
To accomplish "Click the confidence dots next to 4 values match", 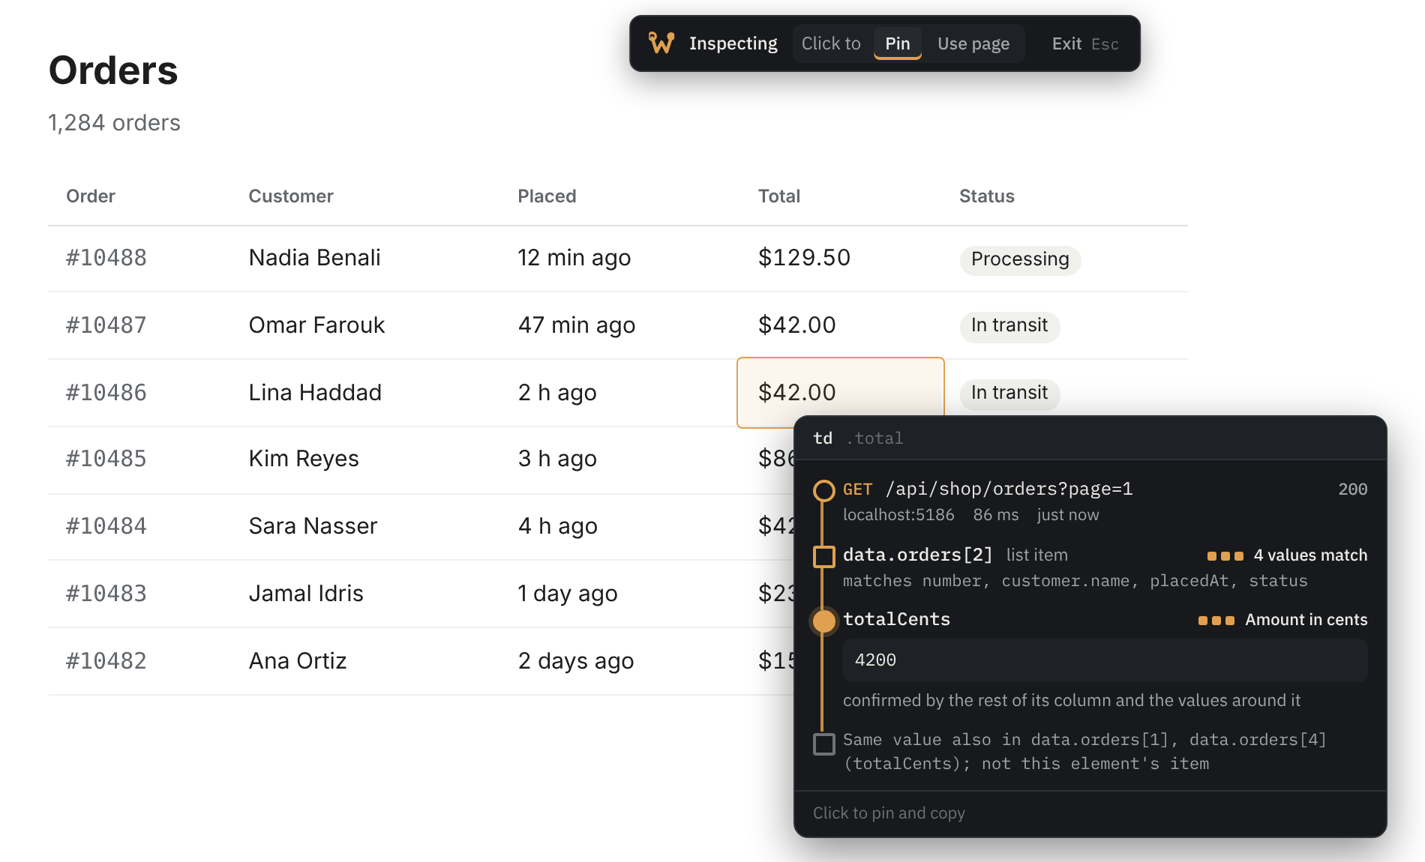I will [1225, 556].
